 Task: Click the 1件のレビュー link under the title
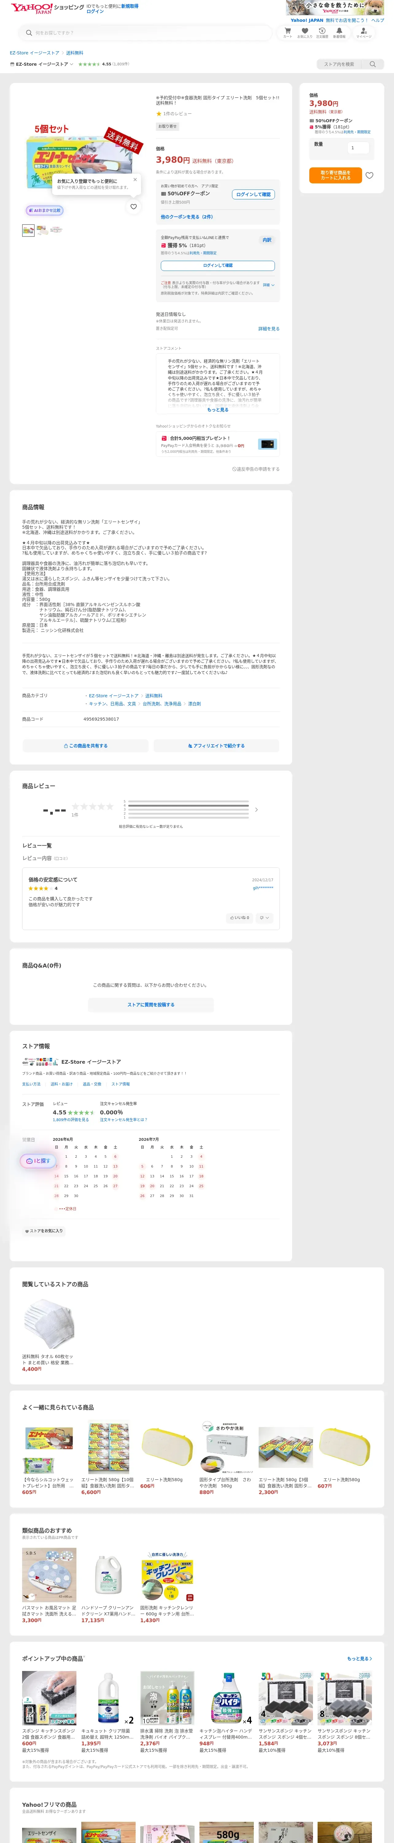pos(177,114)
